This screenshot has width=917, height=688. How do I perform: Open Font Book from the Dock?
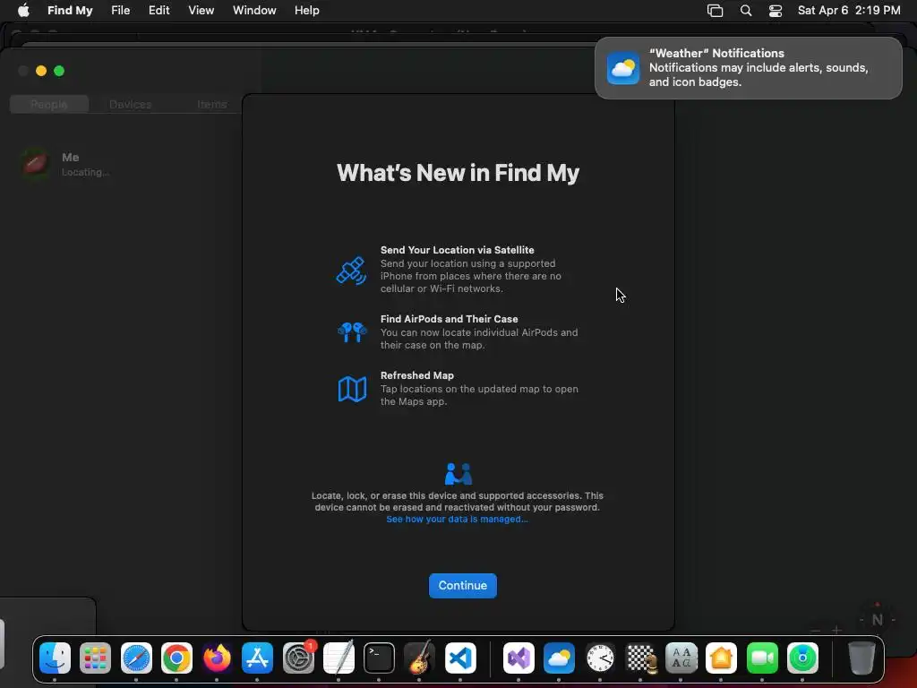click(x=681, y=658)
